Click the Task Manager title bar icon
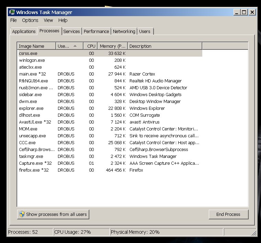The image size is (261, 243). [x=12, y=12]
